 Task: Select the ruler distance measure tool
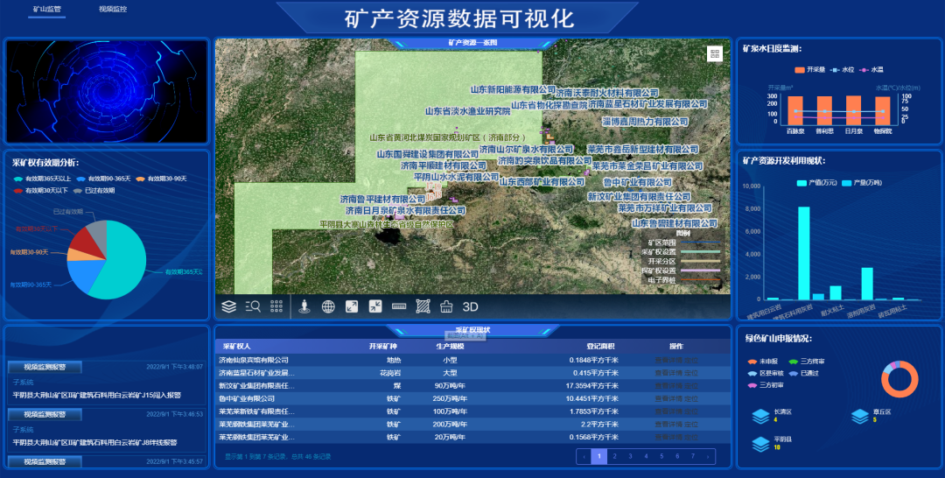tap(399, 306)
